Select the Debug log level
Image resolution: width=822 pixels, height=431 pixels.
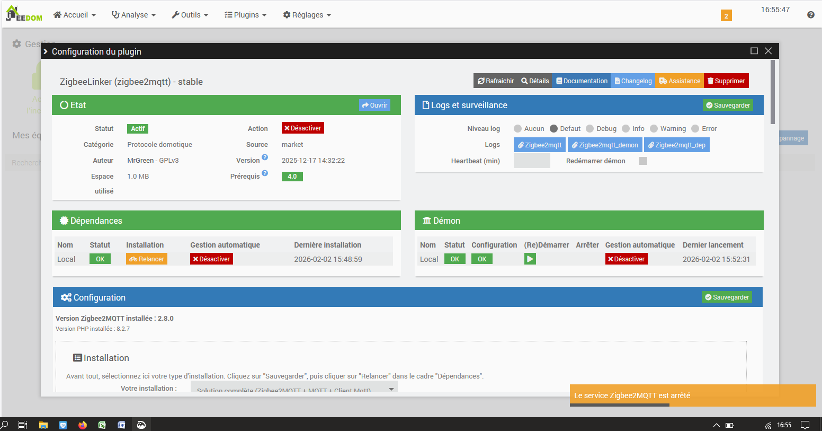click(589, 129)
